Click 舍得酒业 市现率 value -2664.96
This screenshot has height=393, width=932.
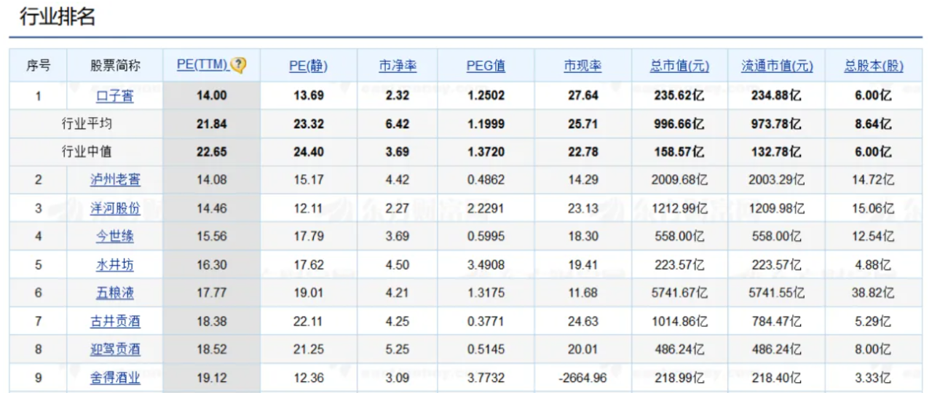(582, 378)
